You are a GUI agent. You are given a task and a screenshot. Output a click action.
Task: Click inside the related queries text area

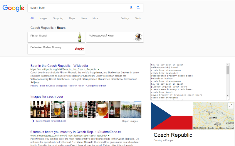(x=189, y=81)
